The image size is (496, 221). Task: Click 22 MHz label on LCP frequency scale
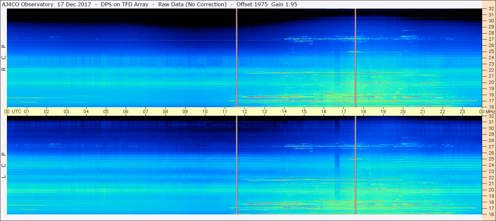[491, 177]
